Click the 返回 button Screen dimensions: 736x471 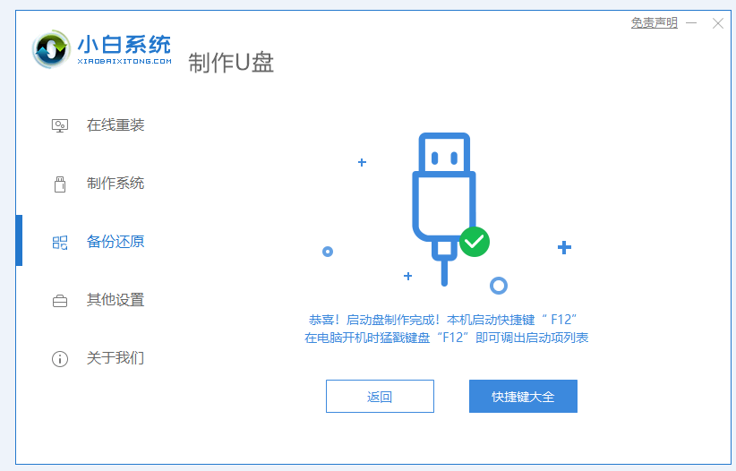(380, 397)
